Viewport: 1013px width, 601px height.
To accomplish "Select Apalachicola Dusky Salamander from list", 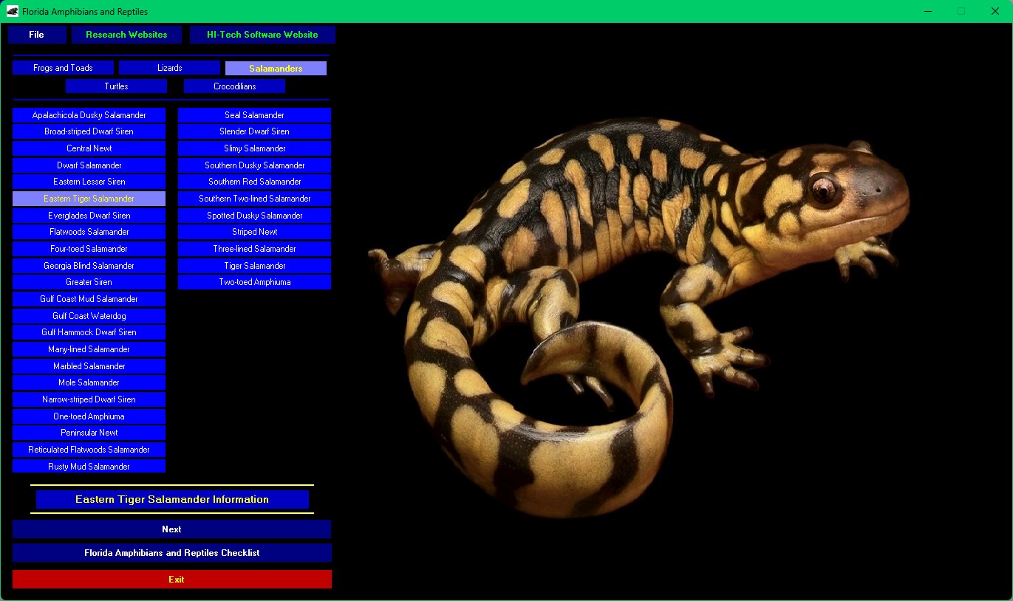I will coord(89,115).
